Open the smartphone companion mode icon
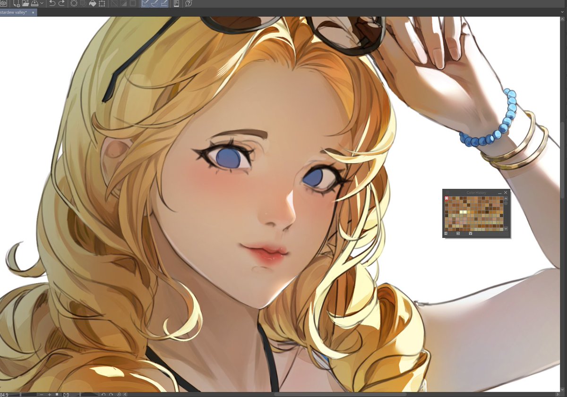Viewport: 567px width, 397px height. tap(176, 3)
